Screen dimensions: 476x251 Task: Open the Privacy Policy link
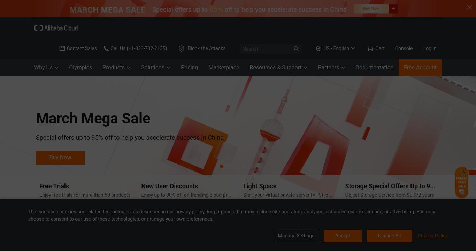click(x=433, y=236)
